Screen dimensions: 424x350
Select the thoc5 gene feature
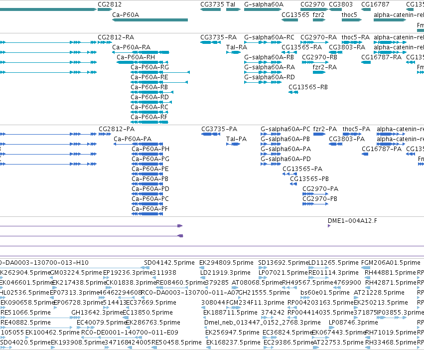[x=352, y=20]
